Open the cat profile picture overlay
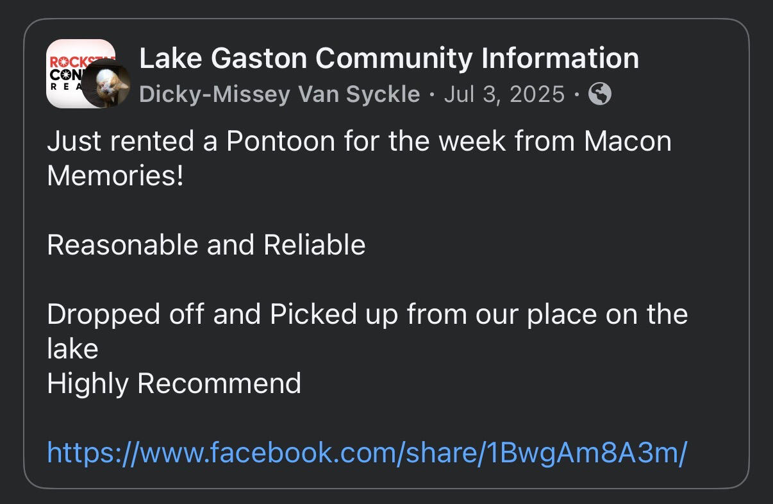The image size is (773, 504). point(106,83)
